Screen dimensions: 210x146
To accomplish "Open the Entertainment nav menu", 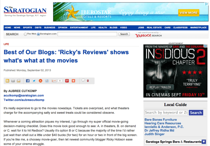I will pos(79,28).
